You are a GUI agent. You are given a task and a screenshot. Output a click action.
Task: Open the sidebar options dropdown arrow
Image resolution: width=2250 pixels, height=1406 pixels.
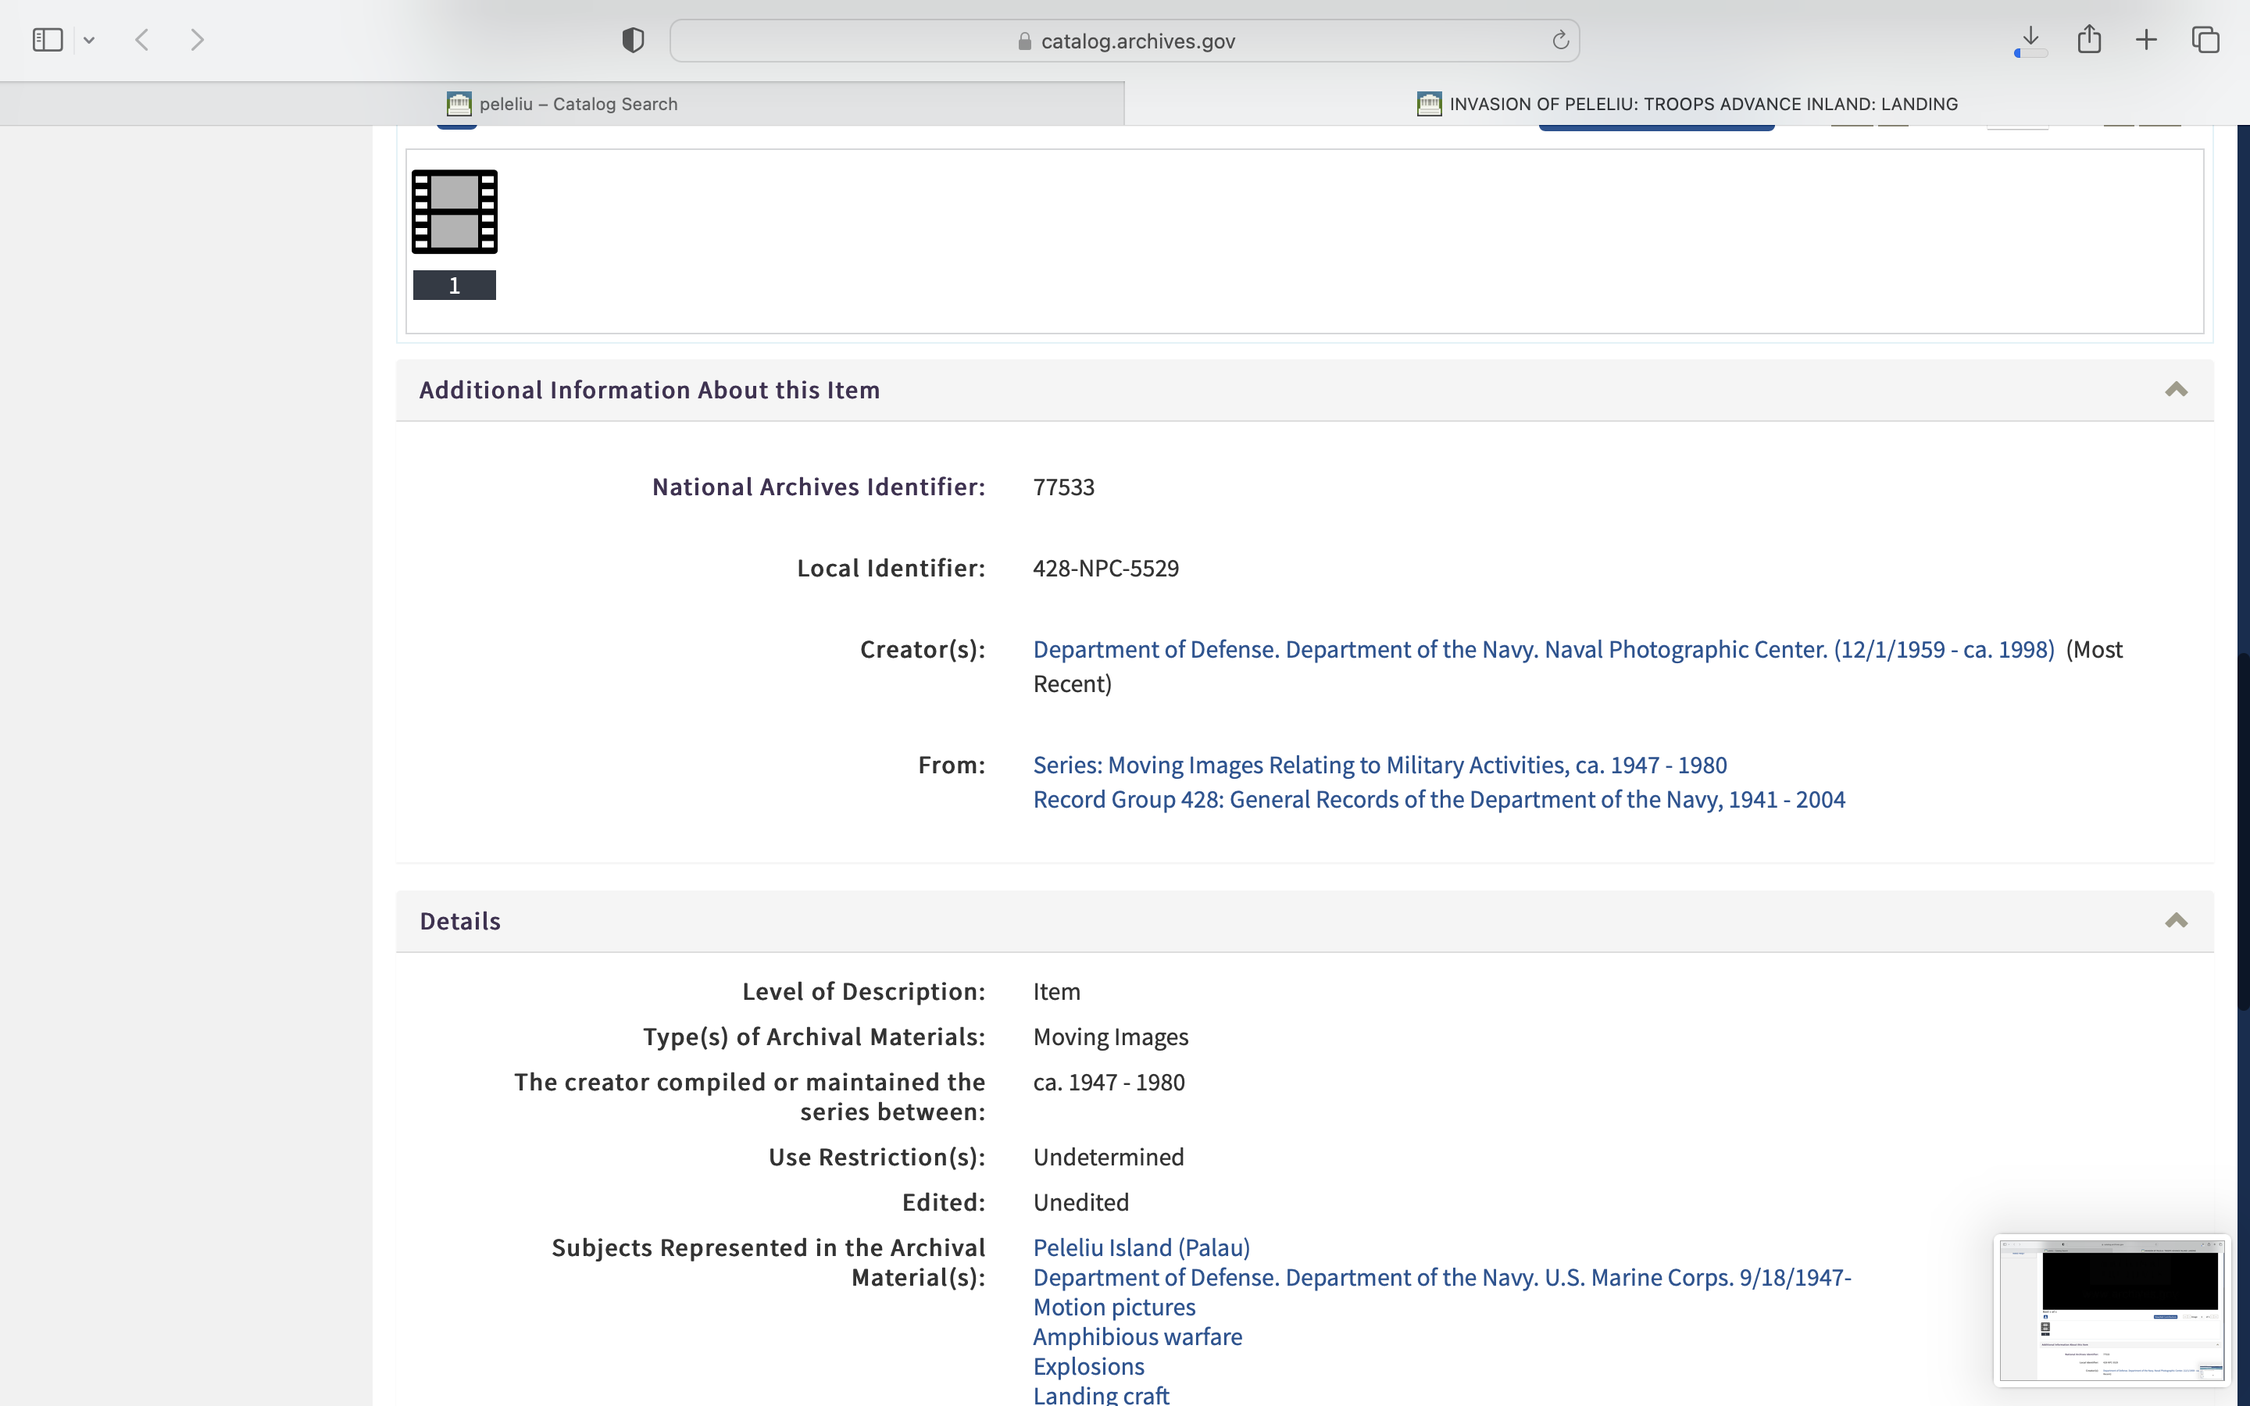[89, 40]
